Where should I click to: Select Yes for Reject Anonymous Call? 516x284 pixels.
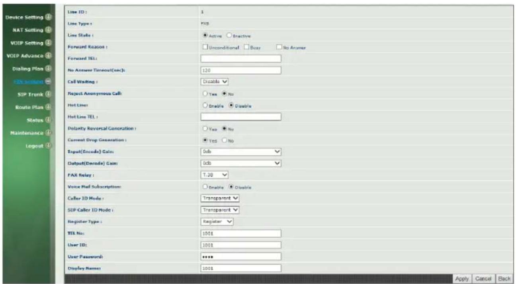click(x=206, y=94)
